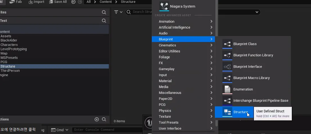The image size is (311, 134).
Task: Click the Interchange Blueprint Pipeline Base icon
Action: [x=227, y=101]
